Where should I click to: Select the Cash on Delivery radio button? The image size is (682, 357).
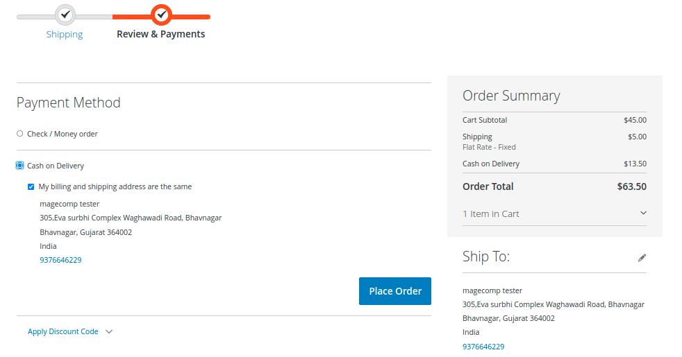click(20, 166)
